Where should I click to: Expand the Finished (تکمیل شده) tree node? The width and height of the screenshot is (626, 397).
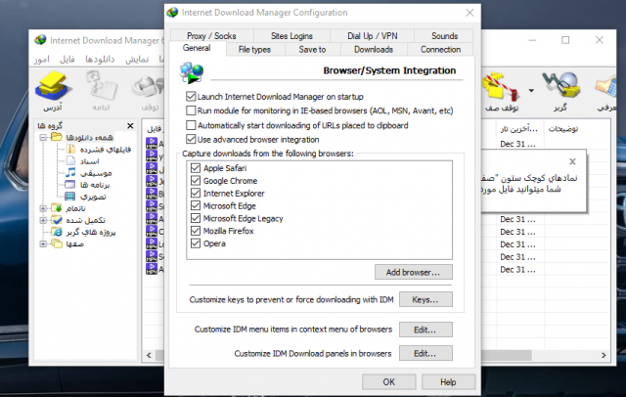(42, 220)
